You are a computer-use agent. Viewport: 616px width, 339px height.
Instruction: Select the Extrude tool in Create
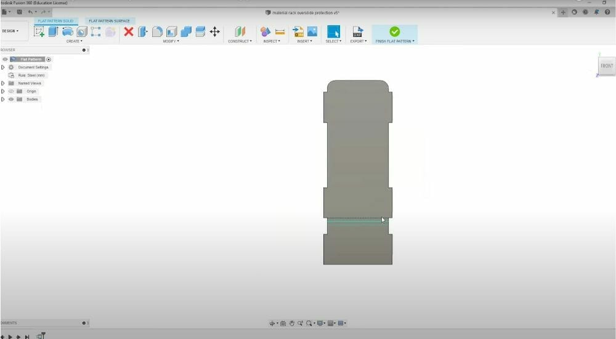[x=53, y=31]
